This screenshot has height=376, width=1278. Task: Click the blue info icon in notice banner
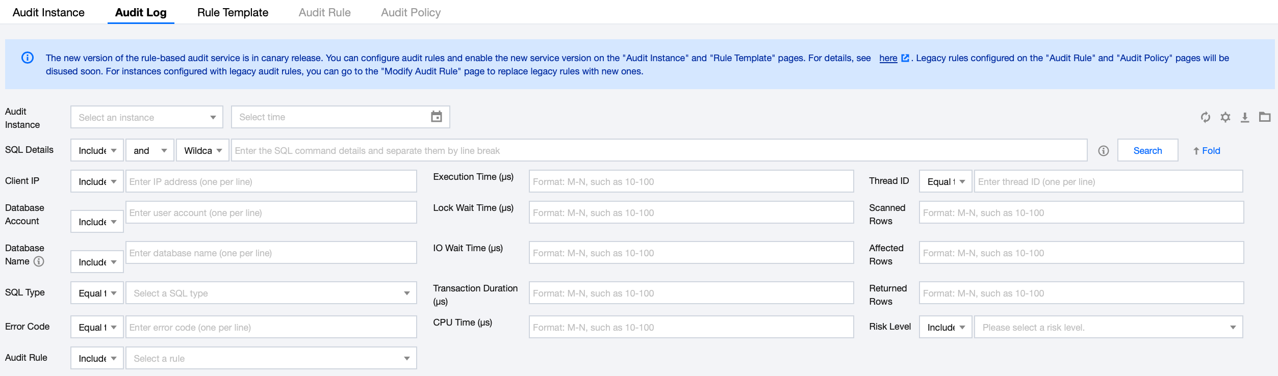(x=28, y=58)
